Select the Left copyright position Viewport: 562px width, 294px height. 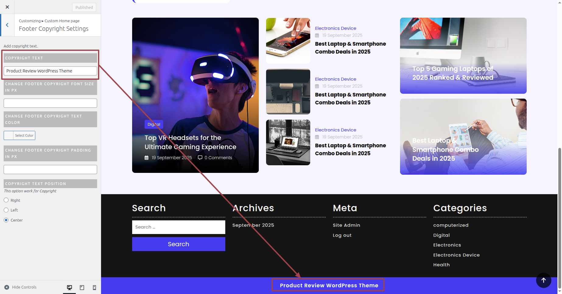pyautogui.click(x=6, y=210)
